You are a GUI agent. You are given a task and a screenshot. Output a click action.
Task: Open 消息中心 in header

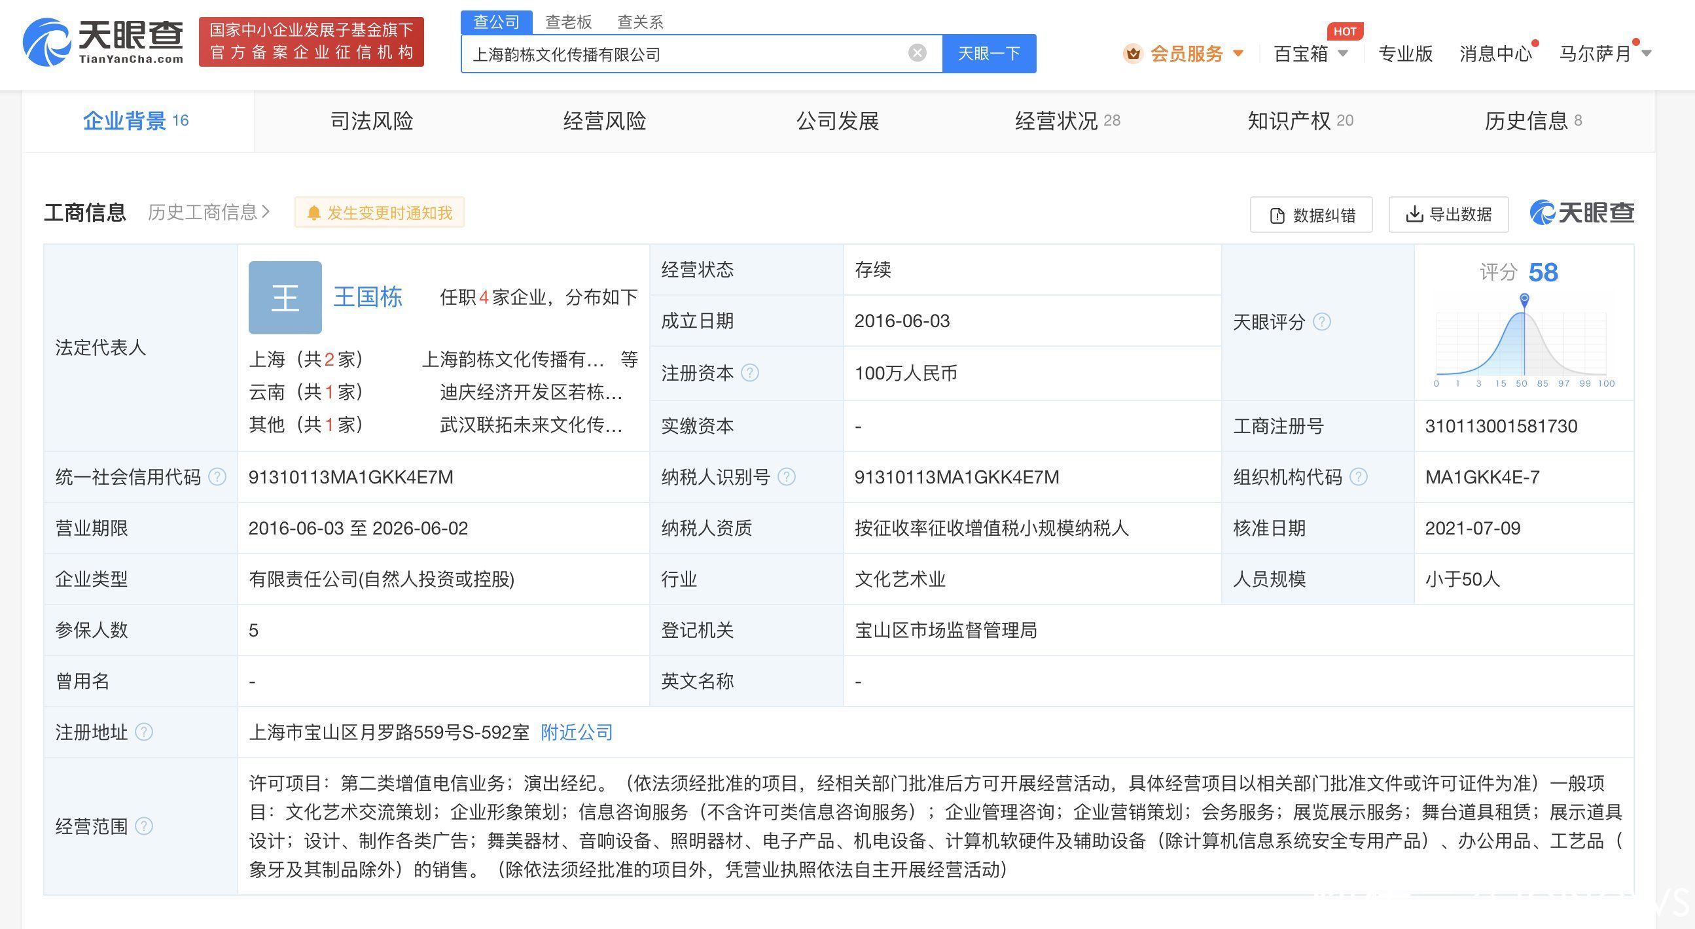tap(1495, 53)
